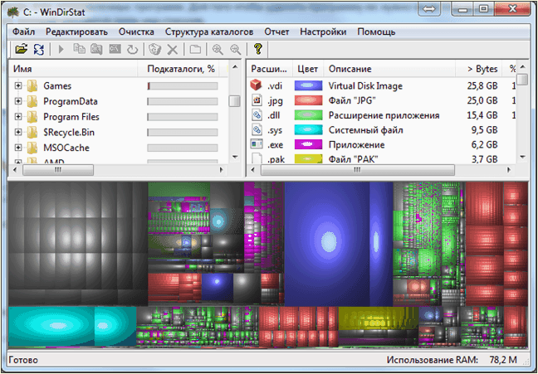
Task: Click the large cyan treemap block
Action: point(51,327)
